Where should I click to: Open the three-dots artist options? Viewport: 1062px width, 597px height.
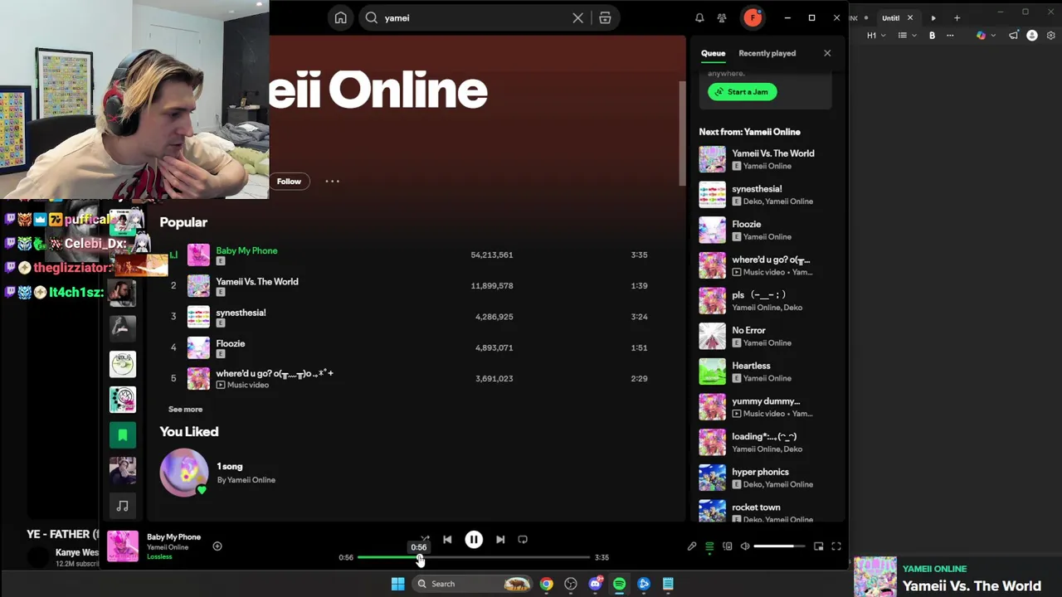[332, 181]
